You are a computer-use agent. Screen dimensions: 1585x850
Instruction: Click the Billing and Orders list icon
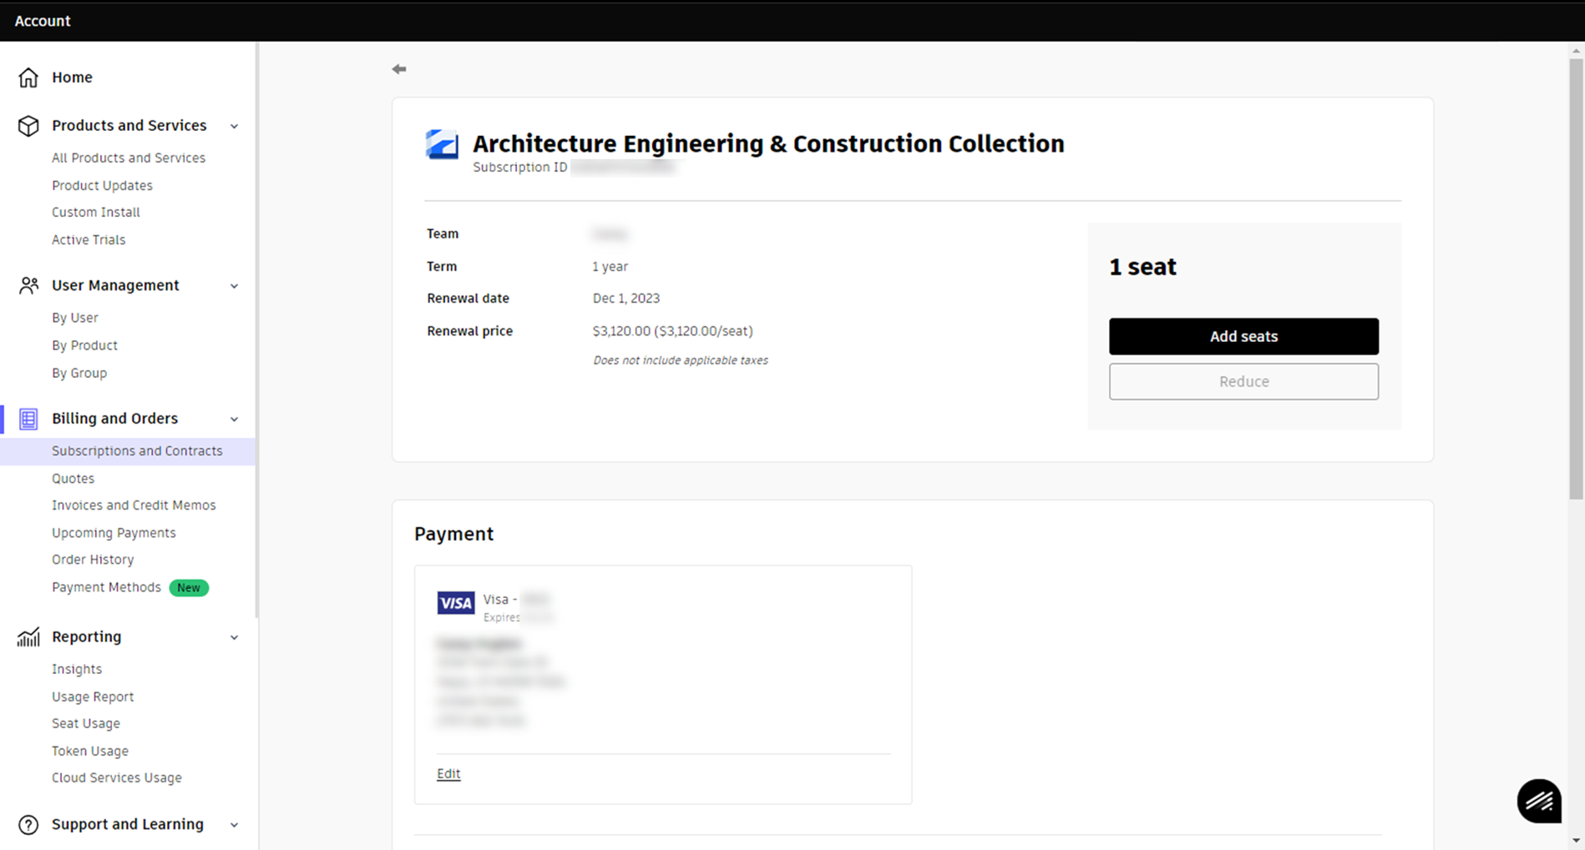[28, 419]
